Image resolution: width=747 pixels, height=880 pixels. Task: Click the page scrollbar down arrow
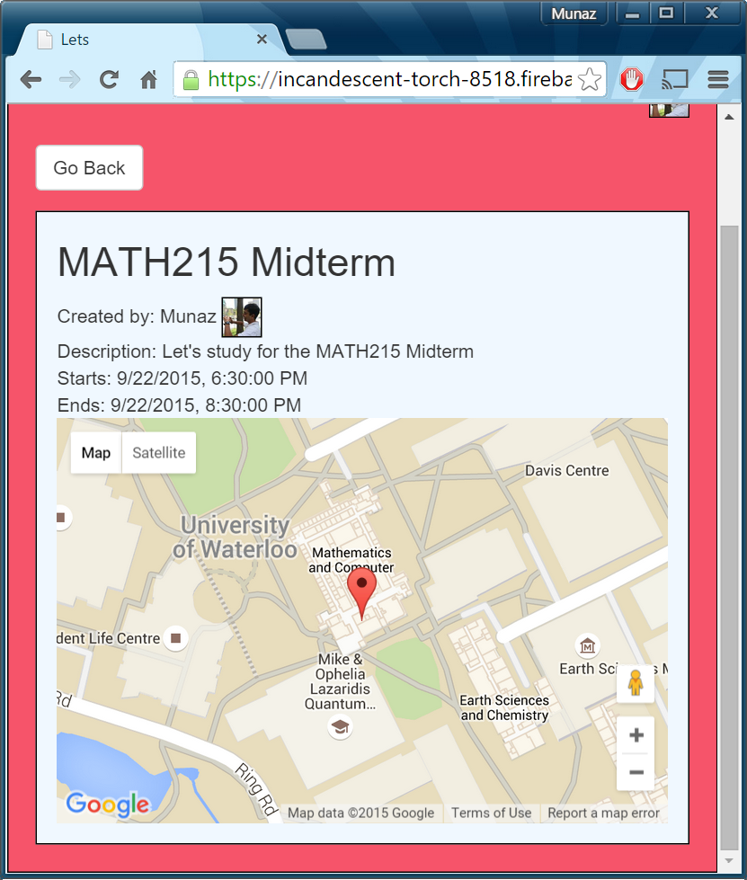coord(728,860)
